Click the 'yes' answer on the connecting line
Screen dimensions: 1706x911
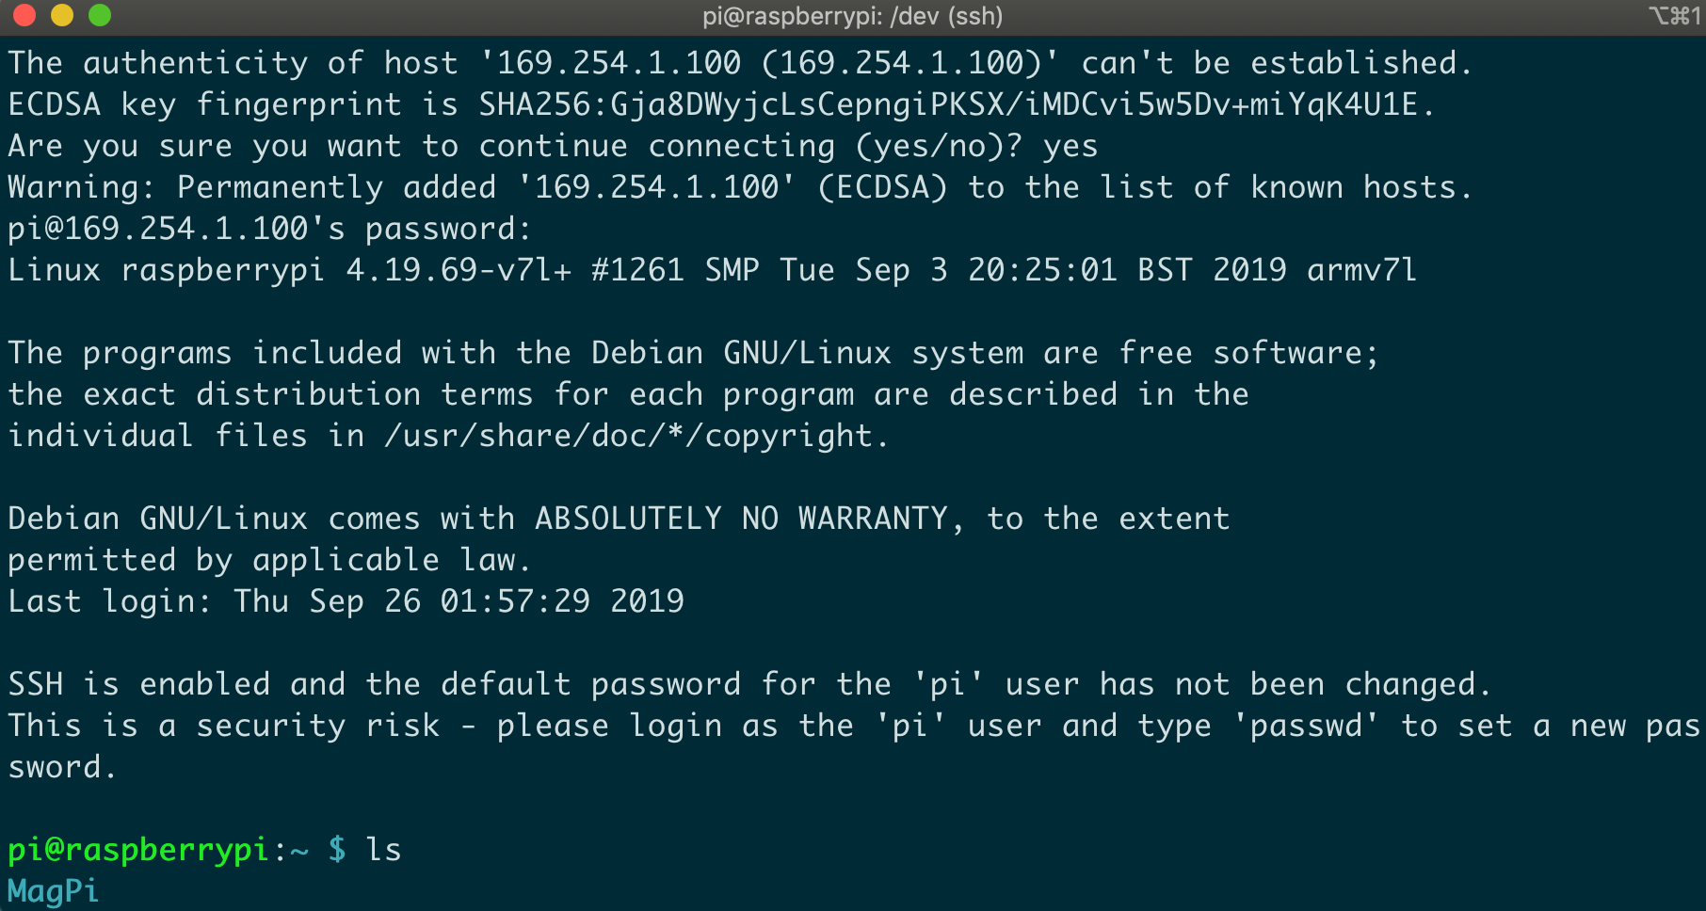[1070, 147]
